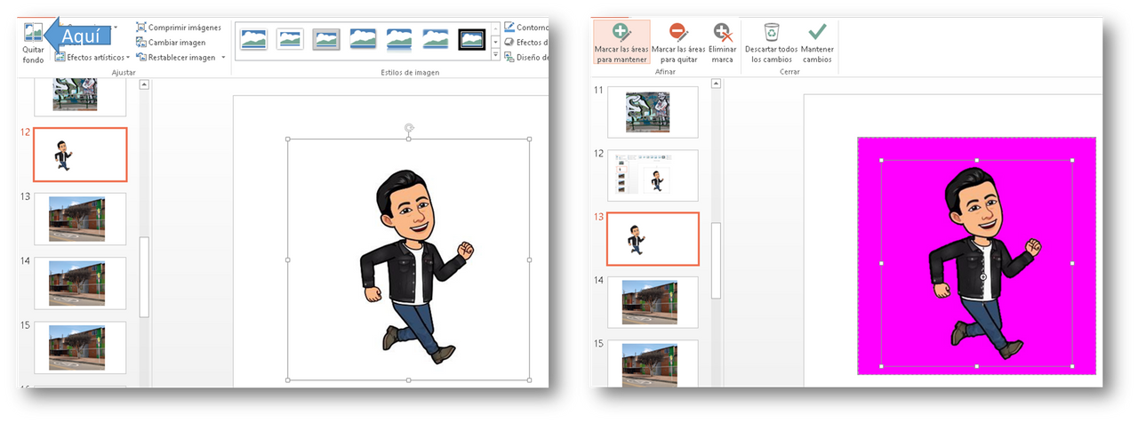Open the Efectos artísticos dropdown
Screen dimensions: 1138x423
92,57
